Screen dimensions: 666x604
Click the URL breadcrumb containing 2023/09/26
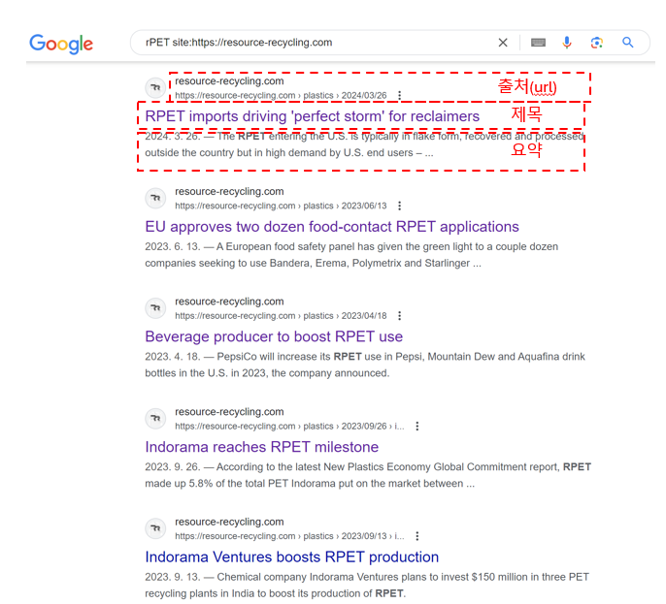[x=289, y=426]
